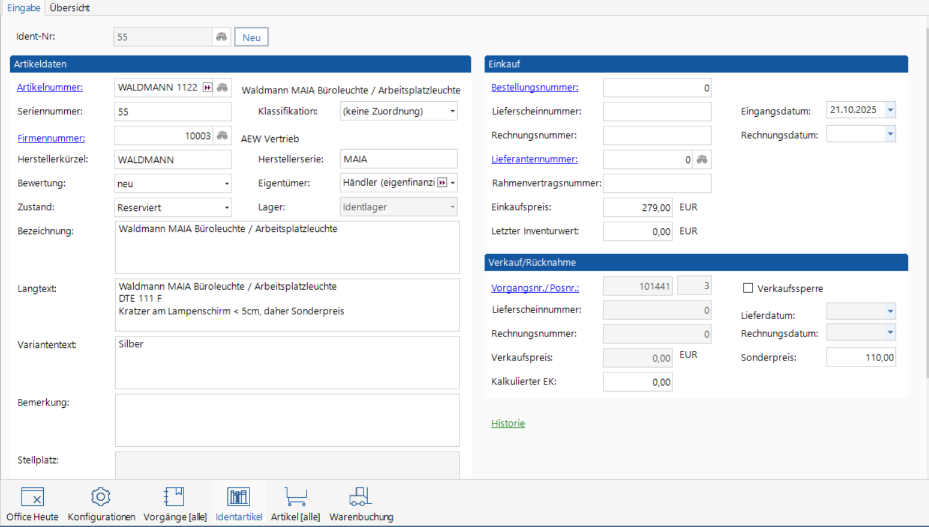Viewport: 929px width, 527px height.
Task: Select the Eingabe tab
Action: coord(23,8)
